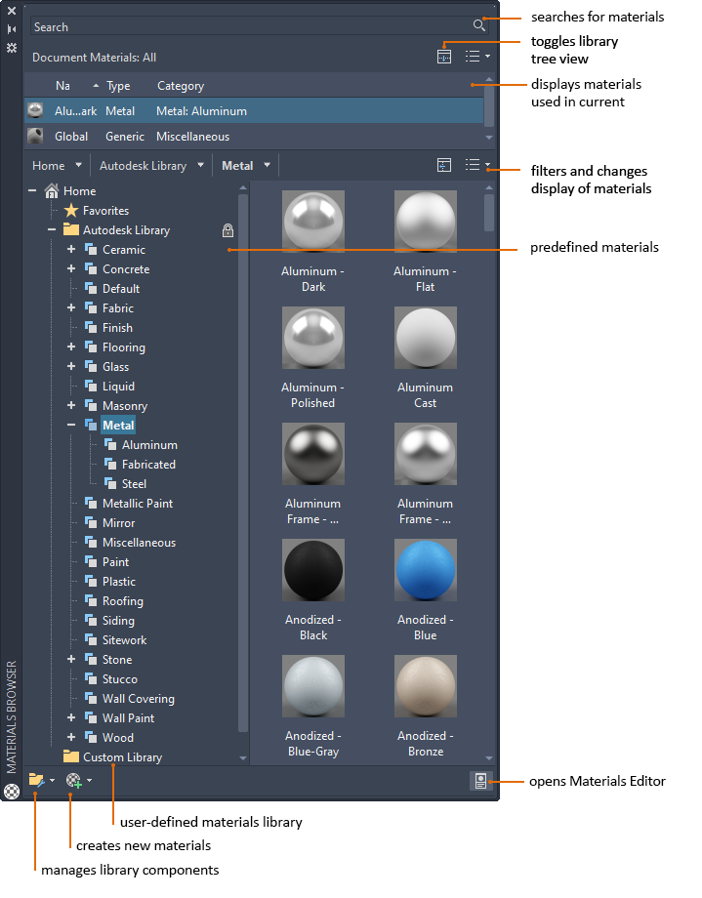
Task: Expand the Flooring category
Action: tap(71, 347)
